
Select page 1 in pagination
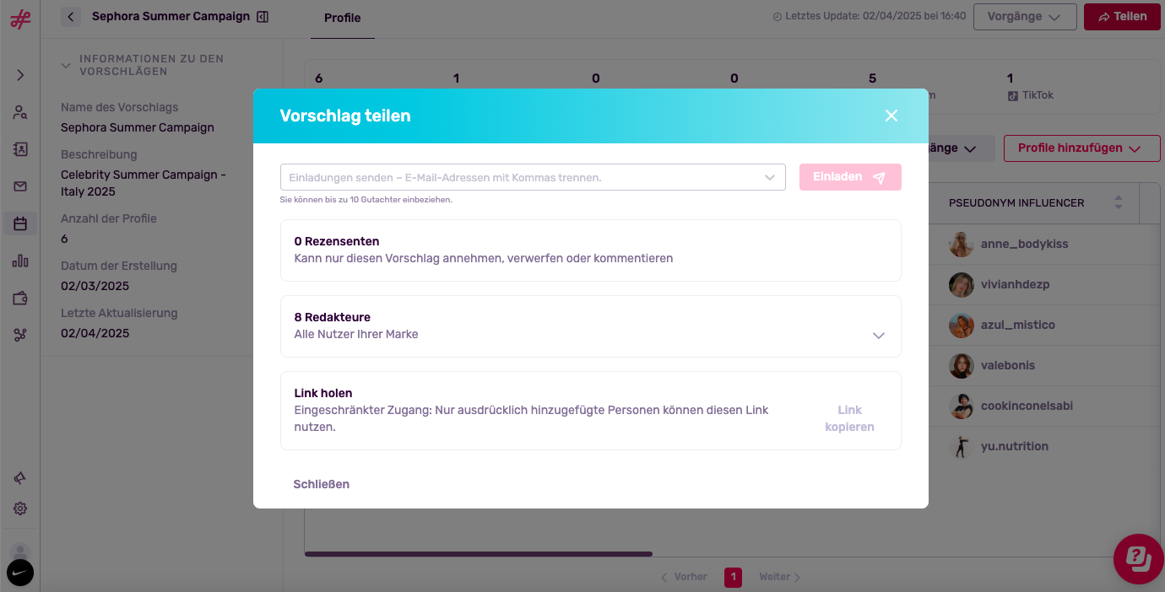[733, 577]
